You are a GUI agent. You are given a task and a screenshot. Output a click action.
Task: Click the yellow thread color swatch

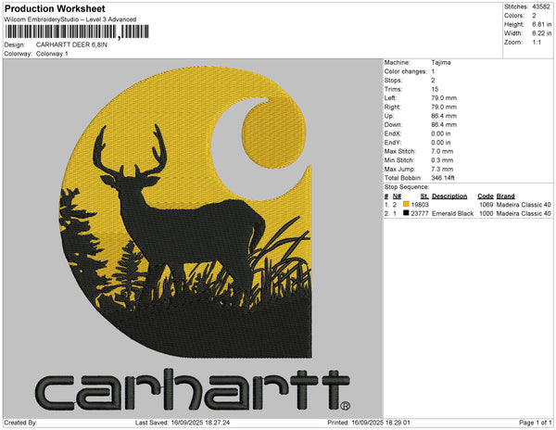406,204
